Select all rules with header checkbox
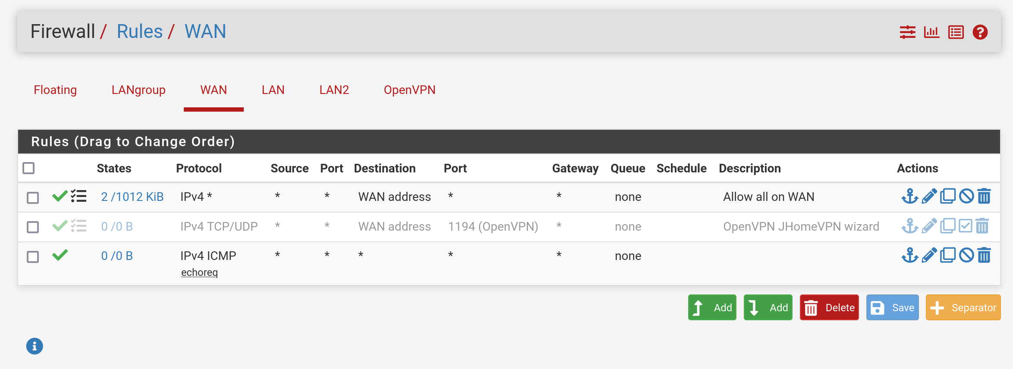 (x=28, y=168)
